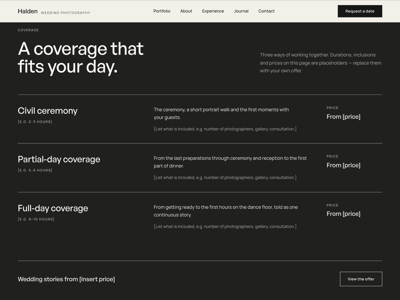Click the [E.G. 9–10 HOURS] label
The height and width of the screenshot is (300, 400).
coord(36,219)
